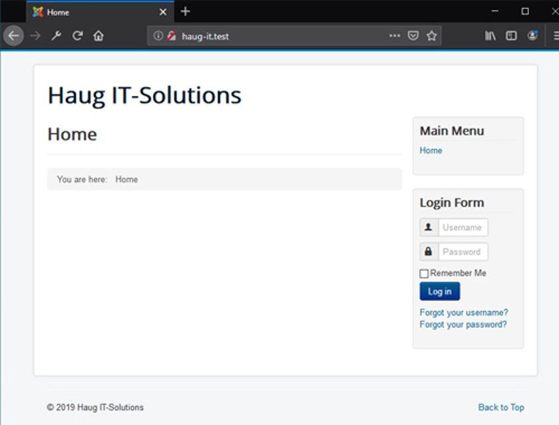The height and width of the screenshot is (425, 559).
Task: Click the Password input field
Action: coord(463,252)
